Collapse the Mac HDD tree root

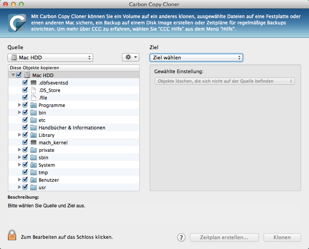(13, 75)
